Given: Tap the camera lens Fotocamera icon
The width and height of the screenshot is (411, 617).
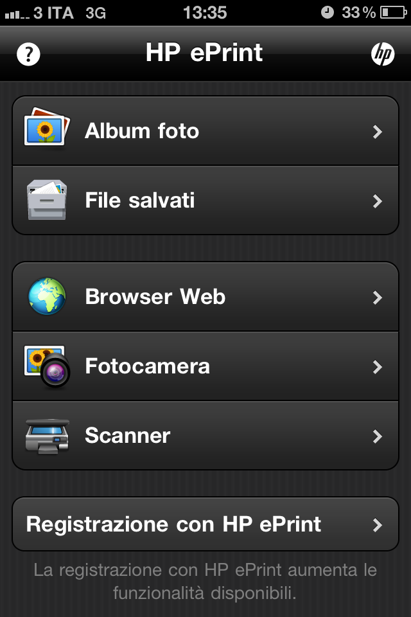Looking at the screenshot, I should tap(47, 366).
